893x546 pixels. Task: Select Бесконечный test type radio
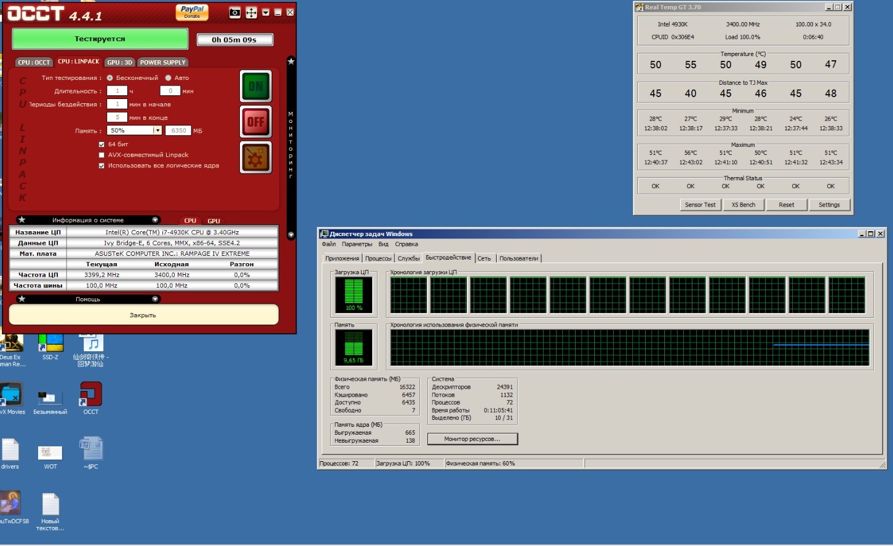(110, 78)
